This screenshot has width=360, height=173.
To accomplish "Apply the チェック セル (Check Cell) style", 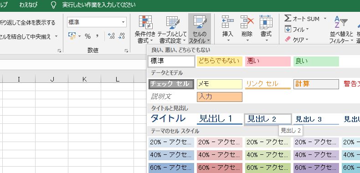I will click(x=171, y=84).
